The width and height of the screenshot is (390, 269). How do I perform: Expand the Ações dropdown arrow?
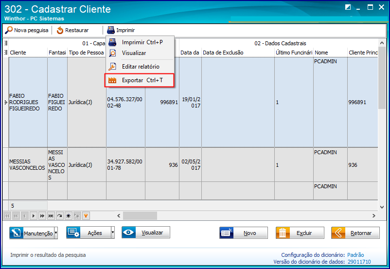coord(113,233)
